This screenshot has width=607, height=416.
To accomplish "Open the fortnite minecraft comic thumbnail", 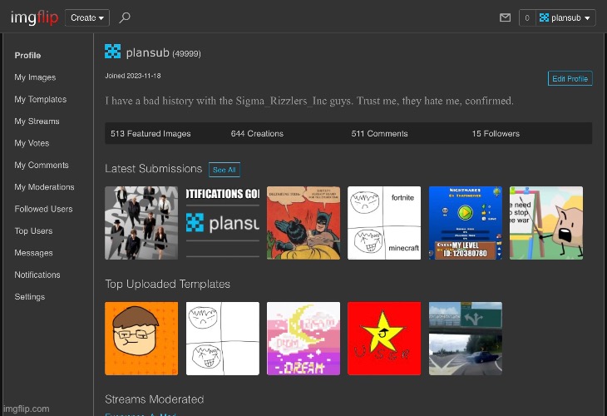I will point(384,223).
